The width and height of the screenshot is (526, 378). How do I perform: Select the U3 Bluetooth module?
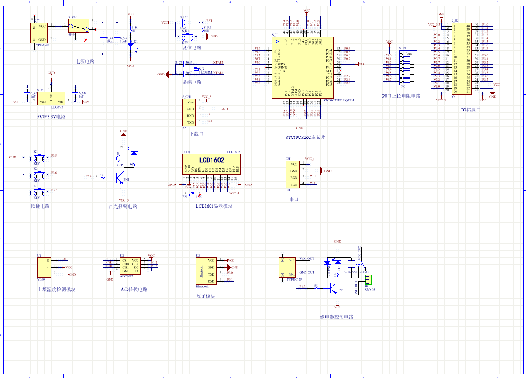206,271
